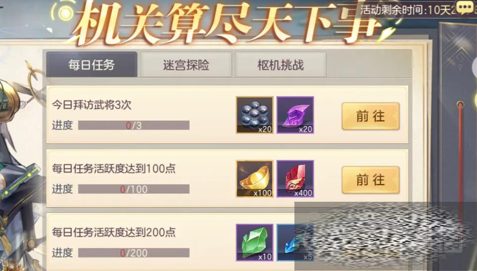Select the red crystal reward x400
The image size is (477, 271).
[295, 179]
